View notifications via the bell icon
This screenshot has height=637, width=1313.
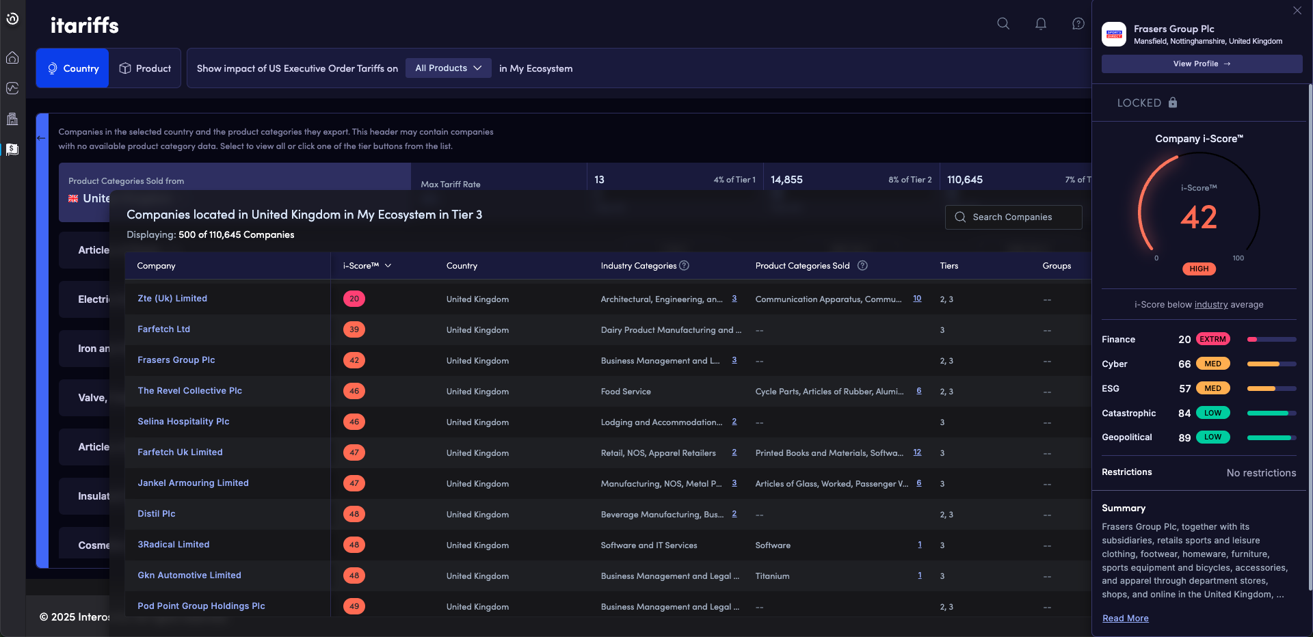[1041, 23]
